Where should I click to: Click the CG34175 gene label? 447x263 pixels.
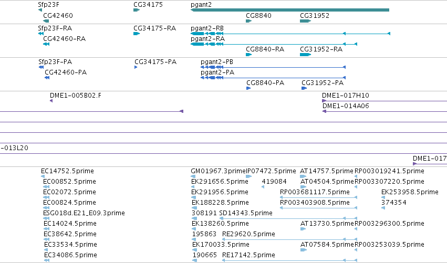[148, 5]
